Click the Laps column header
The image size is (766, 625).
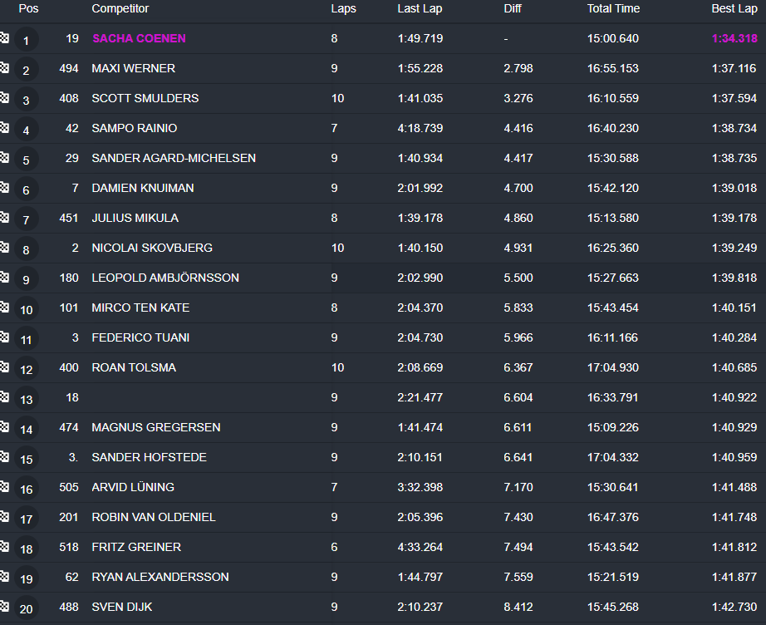tap(343, 9)
